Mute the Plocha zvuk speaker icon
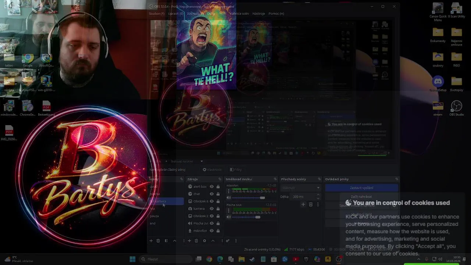 [229, 217]
